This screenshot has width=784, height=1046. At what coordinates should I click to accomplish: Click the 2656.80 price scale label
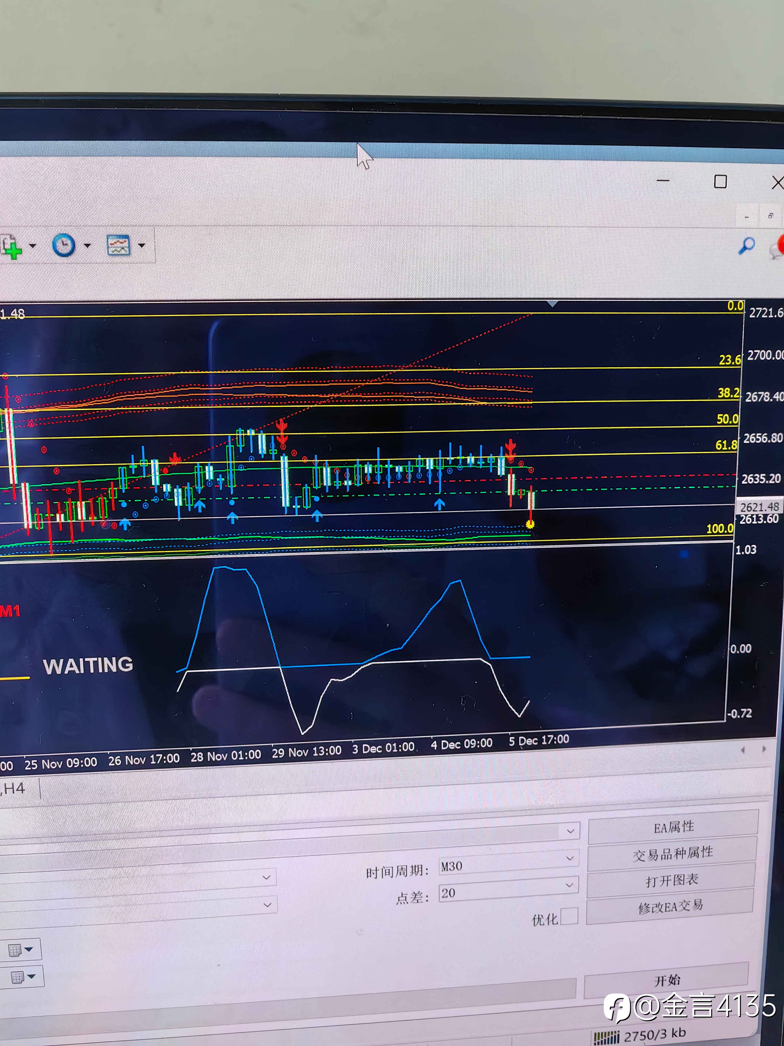(x=763, y=438)
